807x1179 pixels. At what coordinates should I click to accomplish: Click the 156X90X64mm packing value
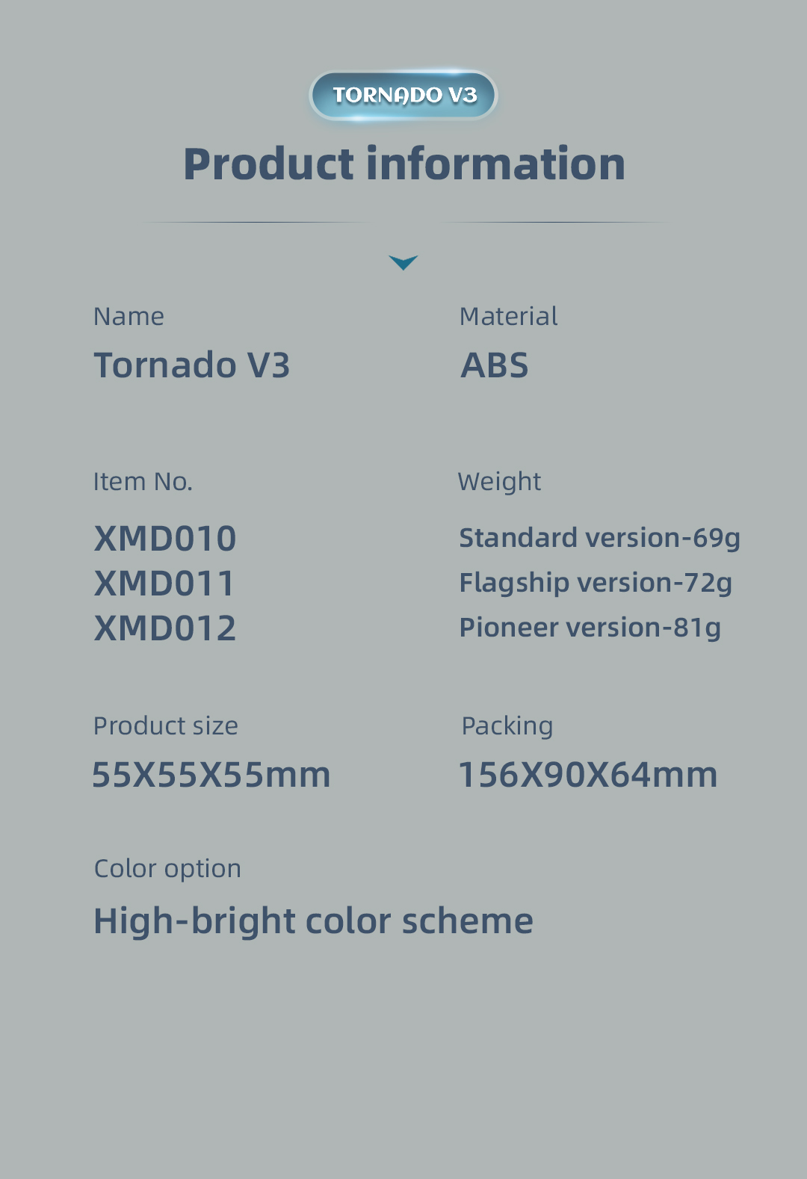pos(587,775)
